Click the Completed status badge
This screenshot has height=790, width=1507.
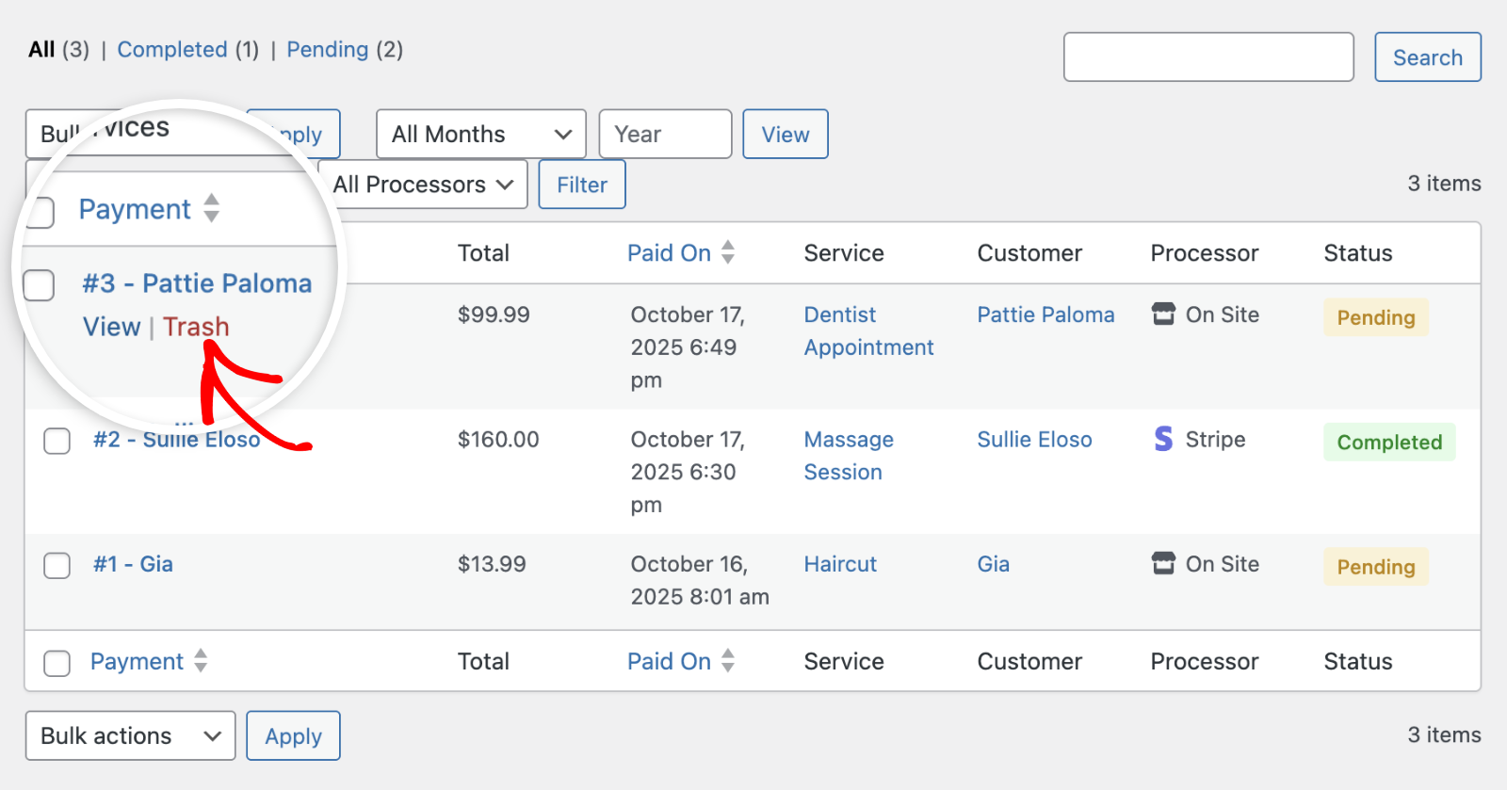1389,443
